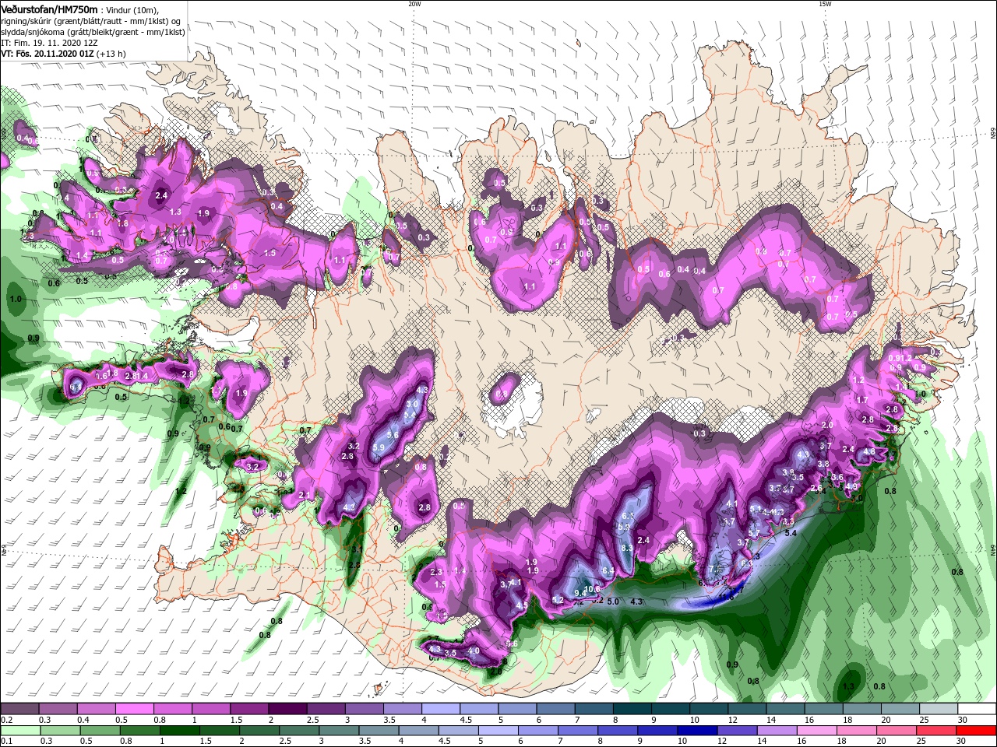997x747 pixels.
Task: Click the 20W longitude label
Action: 414,4
